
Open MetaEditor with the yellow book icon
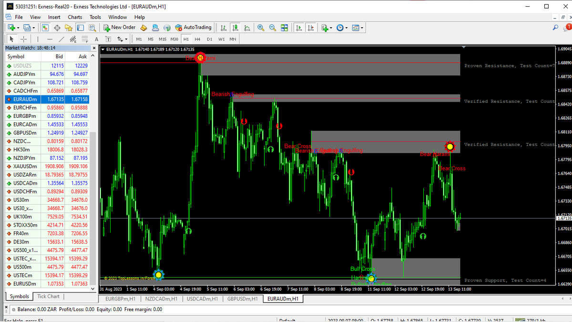[143, 28]
